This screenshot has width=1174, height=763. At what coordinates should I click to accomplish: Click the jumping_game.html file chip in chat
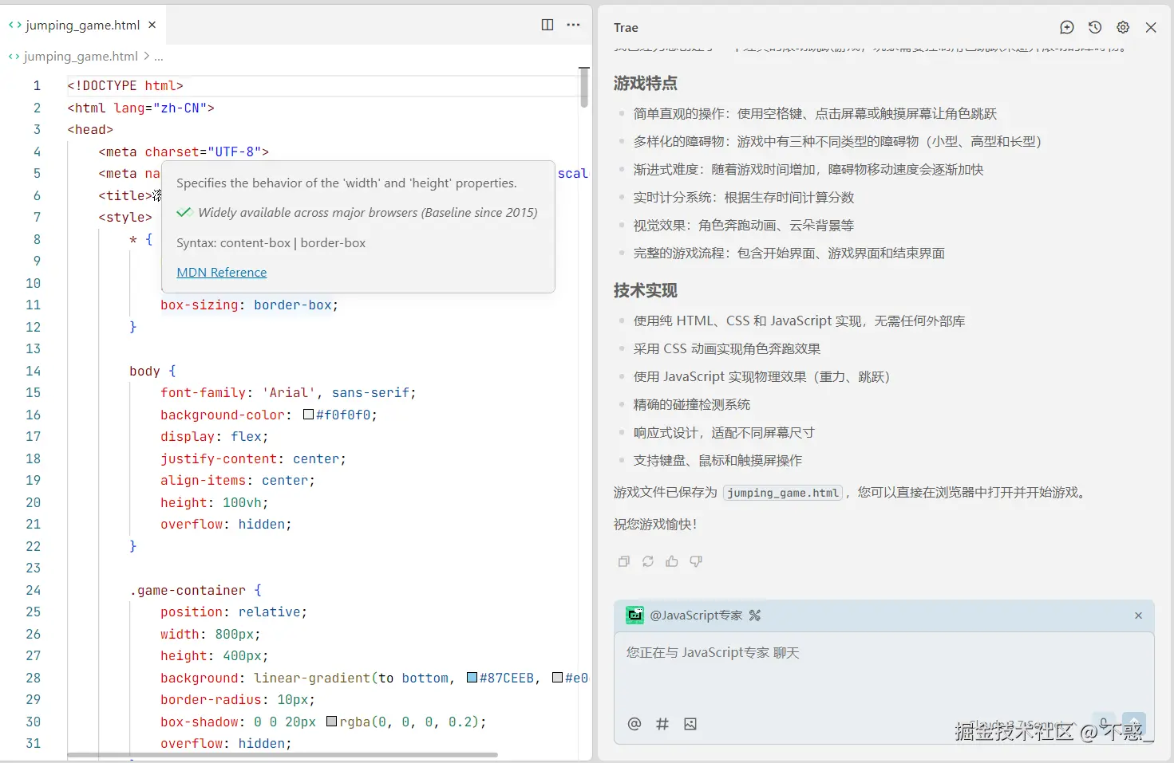pos(783,493)
